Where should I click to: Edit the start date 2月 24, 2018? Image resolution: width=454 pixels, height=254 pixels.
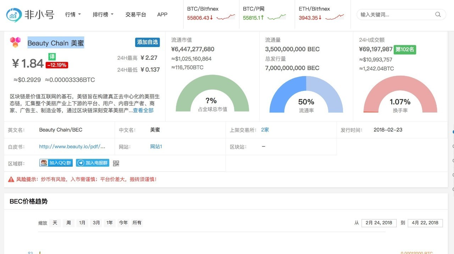(x=379, y=223)
